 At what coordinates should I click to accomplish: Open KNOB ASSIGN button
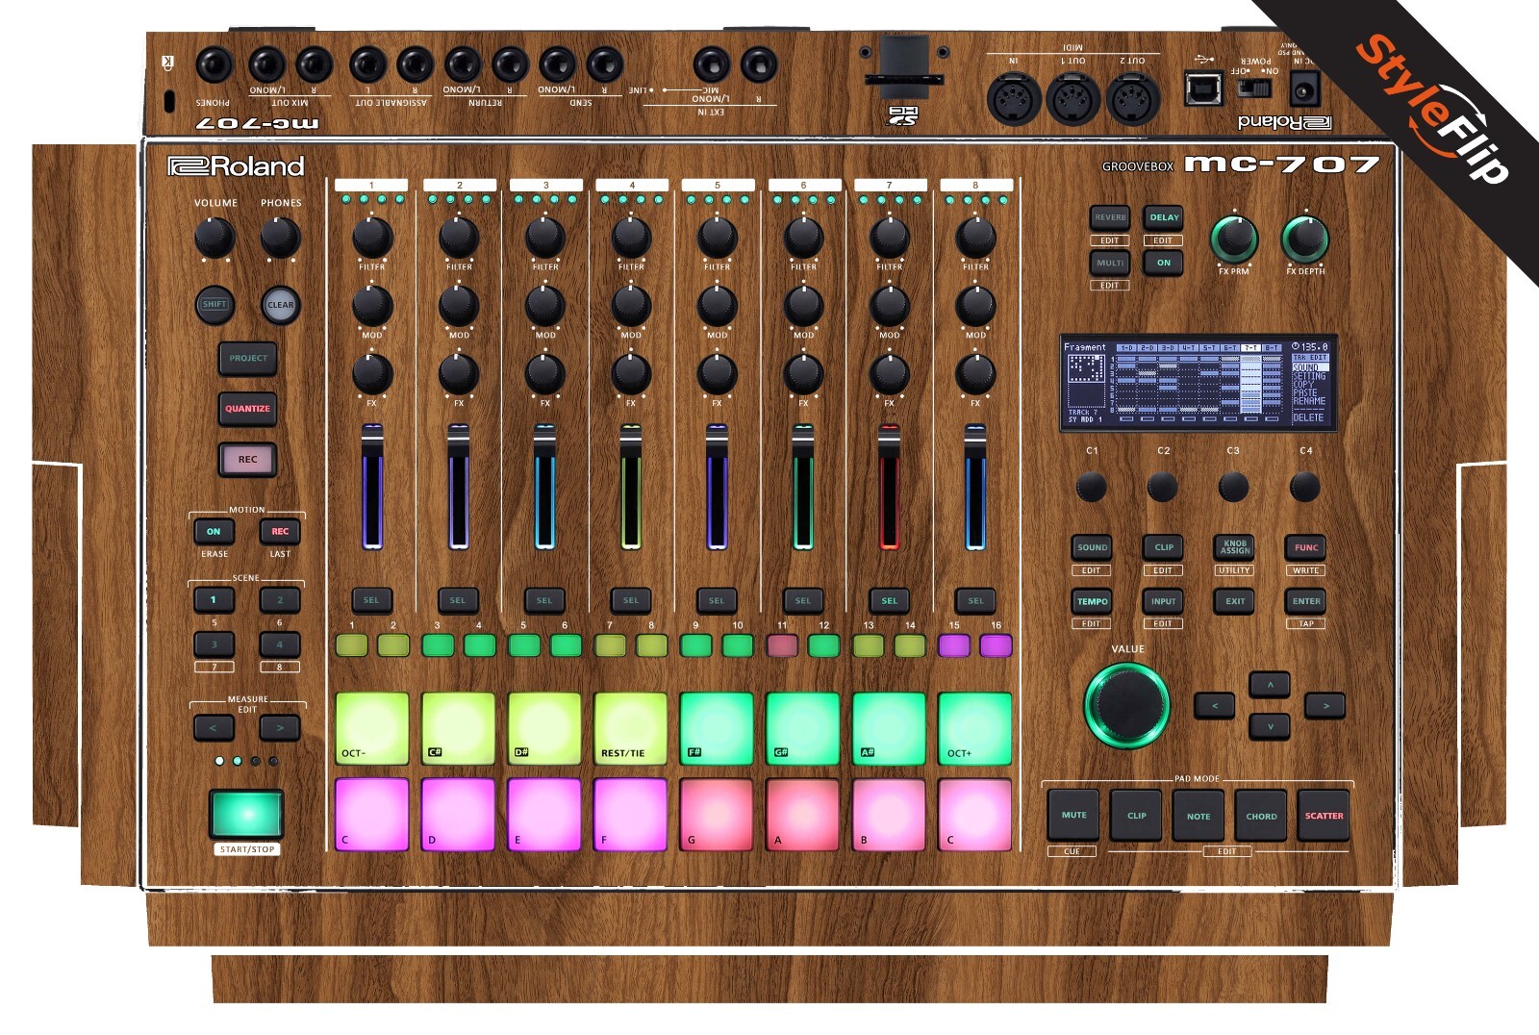pos(1235,547)
